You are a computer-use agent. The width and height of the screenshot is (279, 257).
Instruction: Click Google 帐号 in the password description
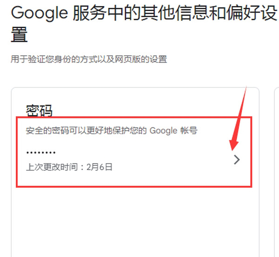[173, 131]
